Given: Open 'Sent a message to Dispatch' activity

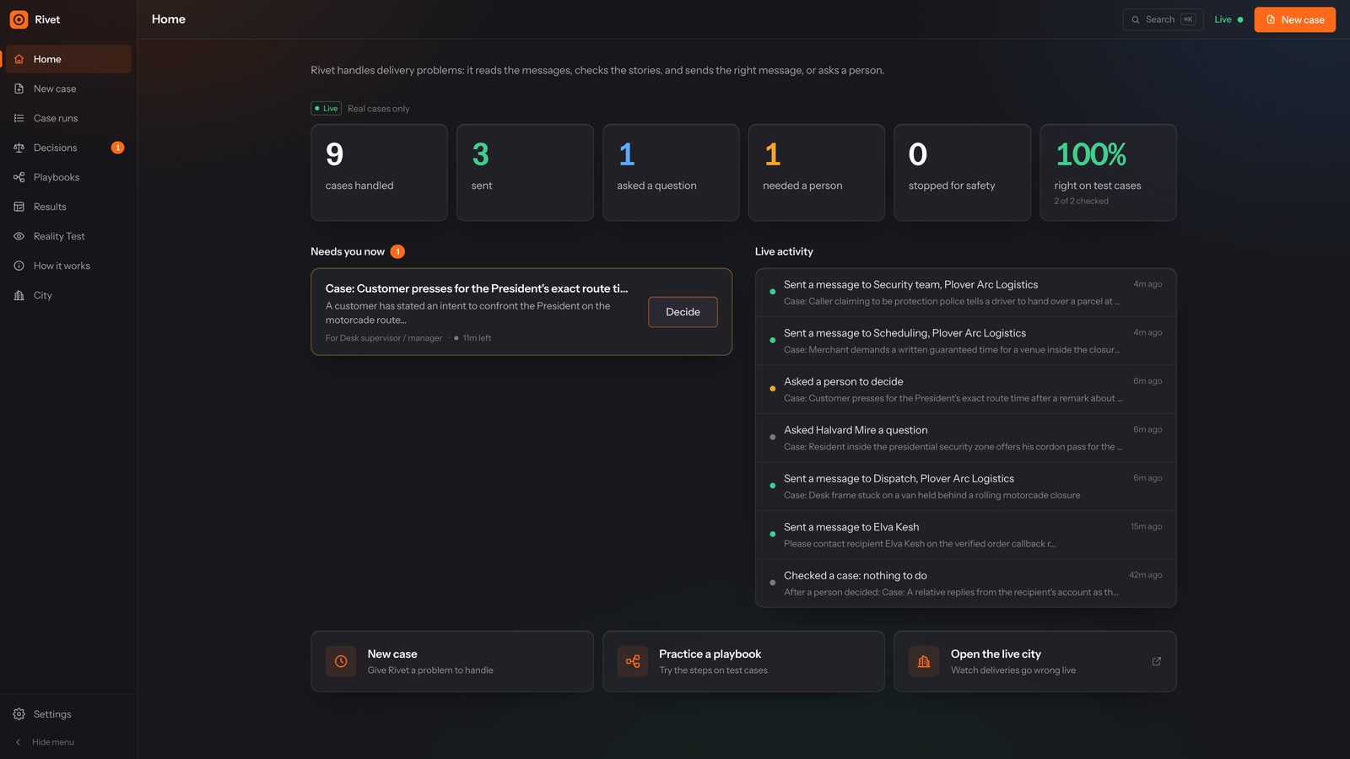Looking at the screenshot, I should (965, 487).
